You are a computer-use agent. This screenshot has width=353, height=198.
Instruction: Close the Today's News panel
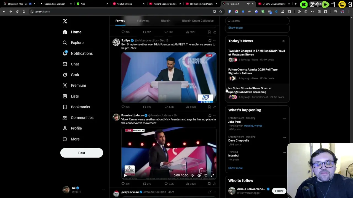(x=283, y=41)
